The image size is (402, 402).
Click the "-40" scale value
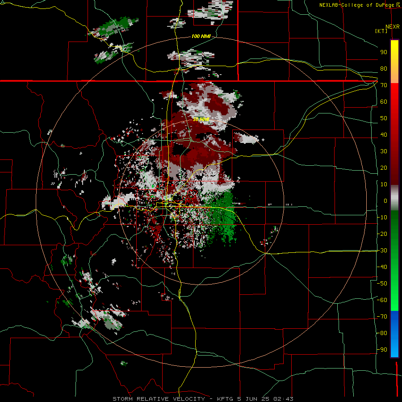coord(382,267)
